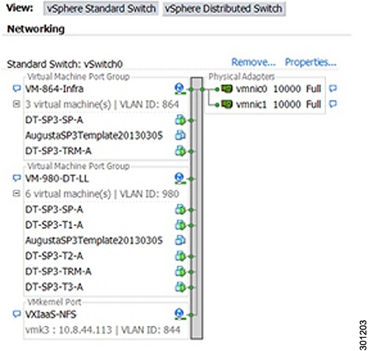Open Properties... link for vSwitch0
Viewport: 368px width, 351px height.
[311, 62]
